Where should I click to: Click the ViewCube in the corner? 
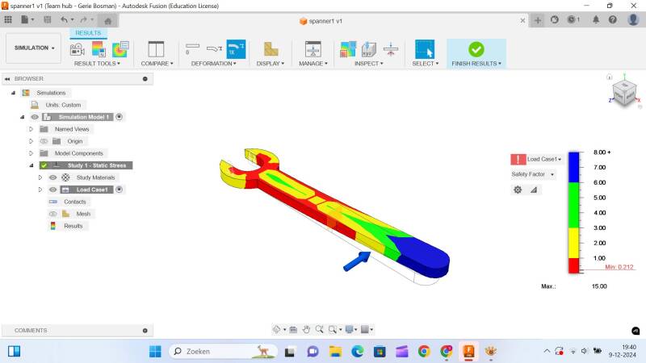point(624,94)
